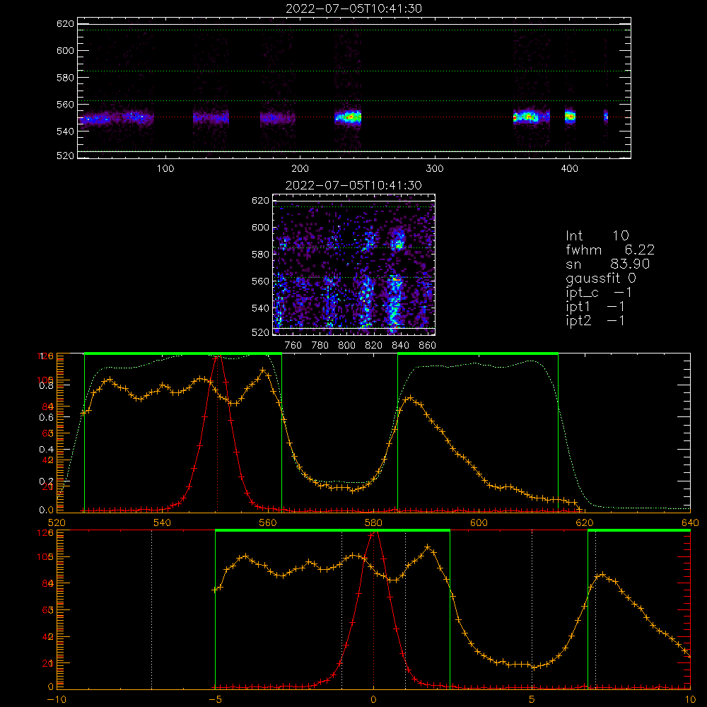707x707 pixels.
Task: Click the bright emission segment near 370 in the top plot
Action: [x=531, y=117]
